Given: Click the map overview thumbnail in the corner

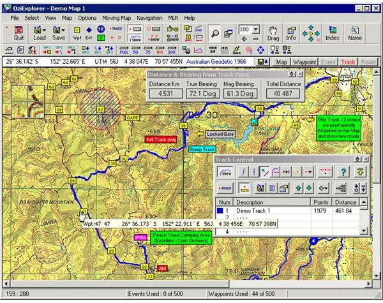Looking at the screenshot, I should (27, 101).
